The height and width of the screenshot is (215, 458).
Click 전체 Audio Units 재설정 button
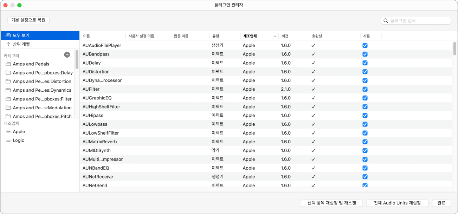coord(397,203)
